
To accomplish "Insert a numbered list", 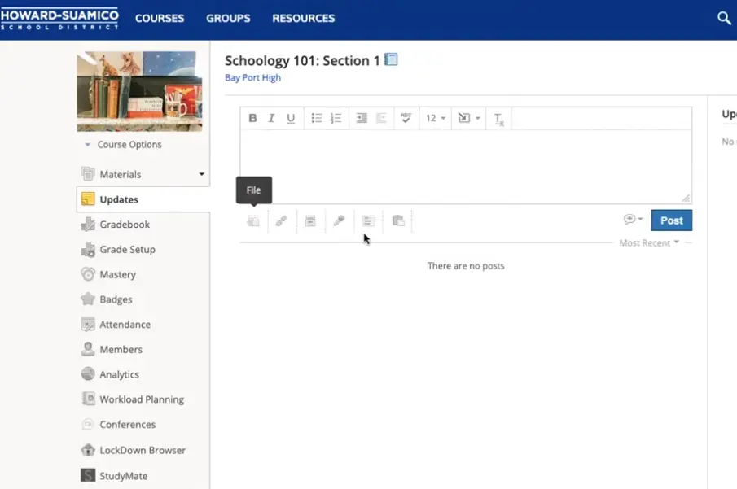I will 336,119.
